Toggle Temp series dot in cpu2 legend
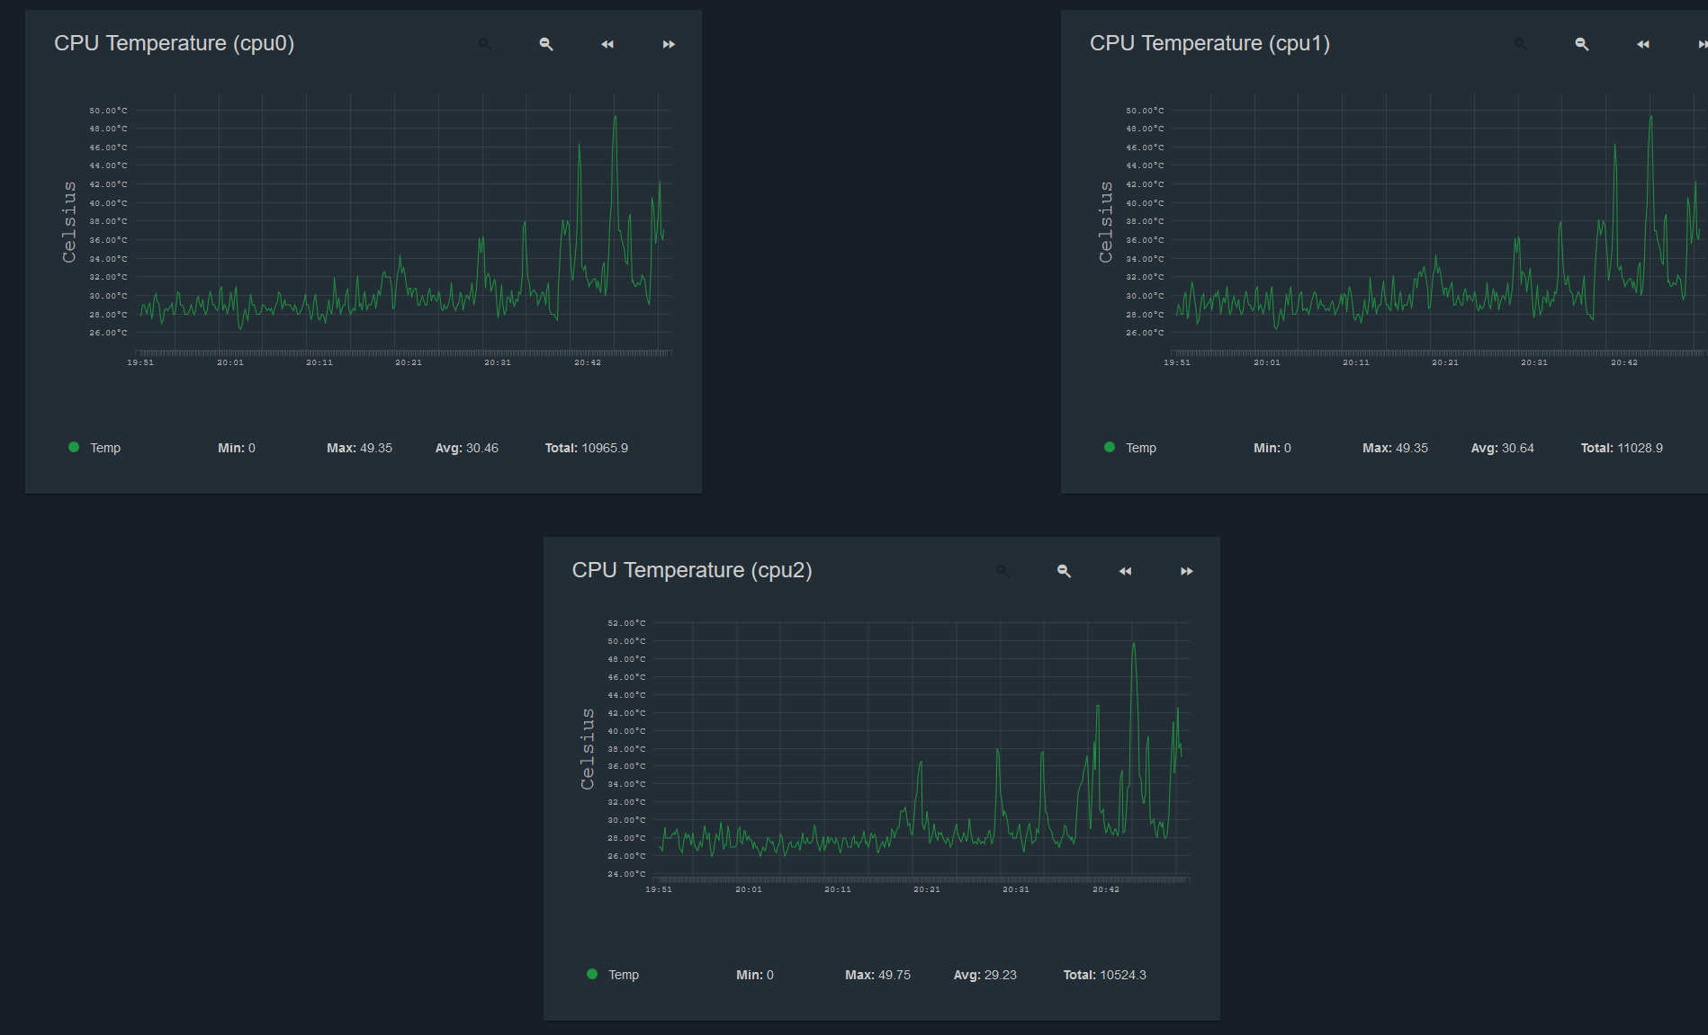Screen dimensions: 1708x1035 click(592, 974)
